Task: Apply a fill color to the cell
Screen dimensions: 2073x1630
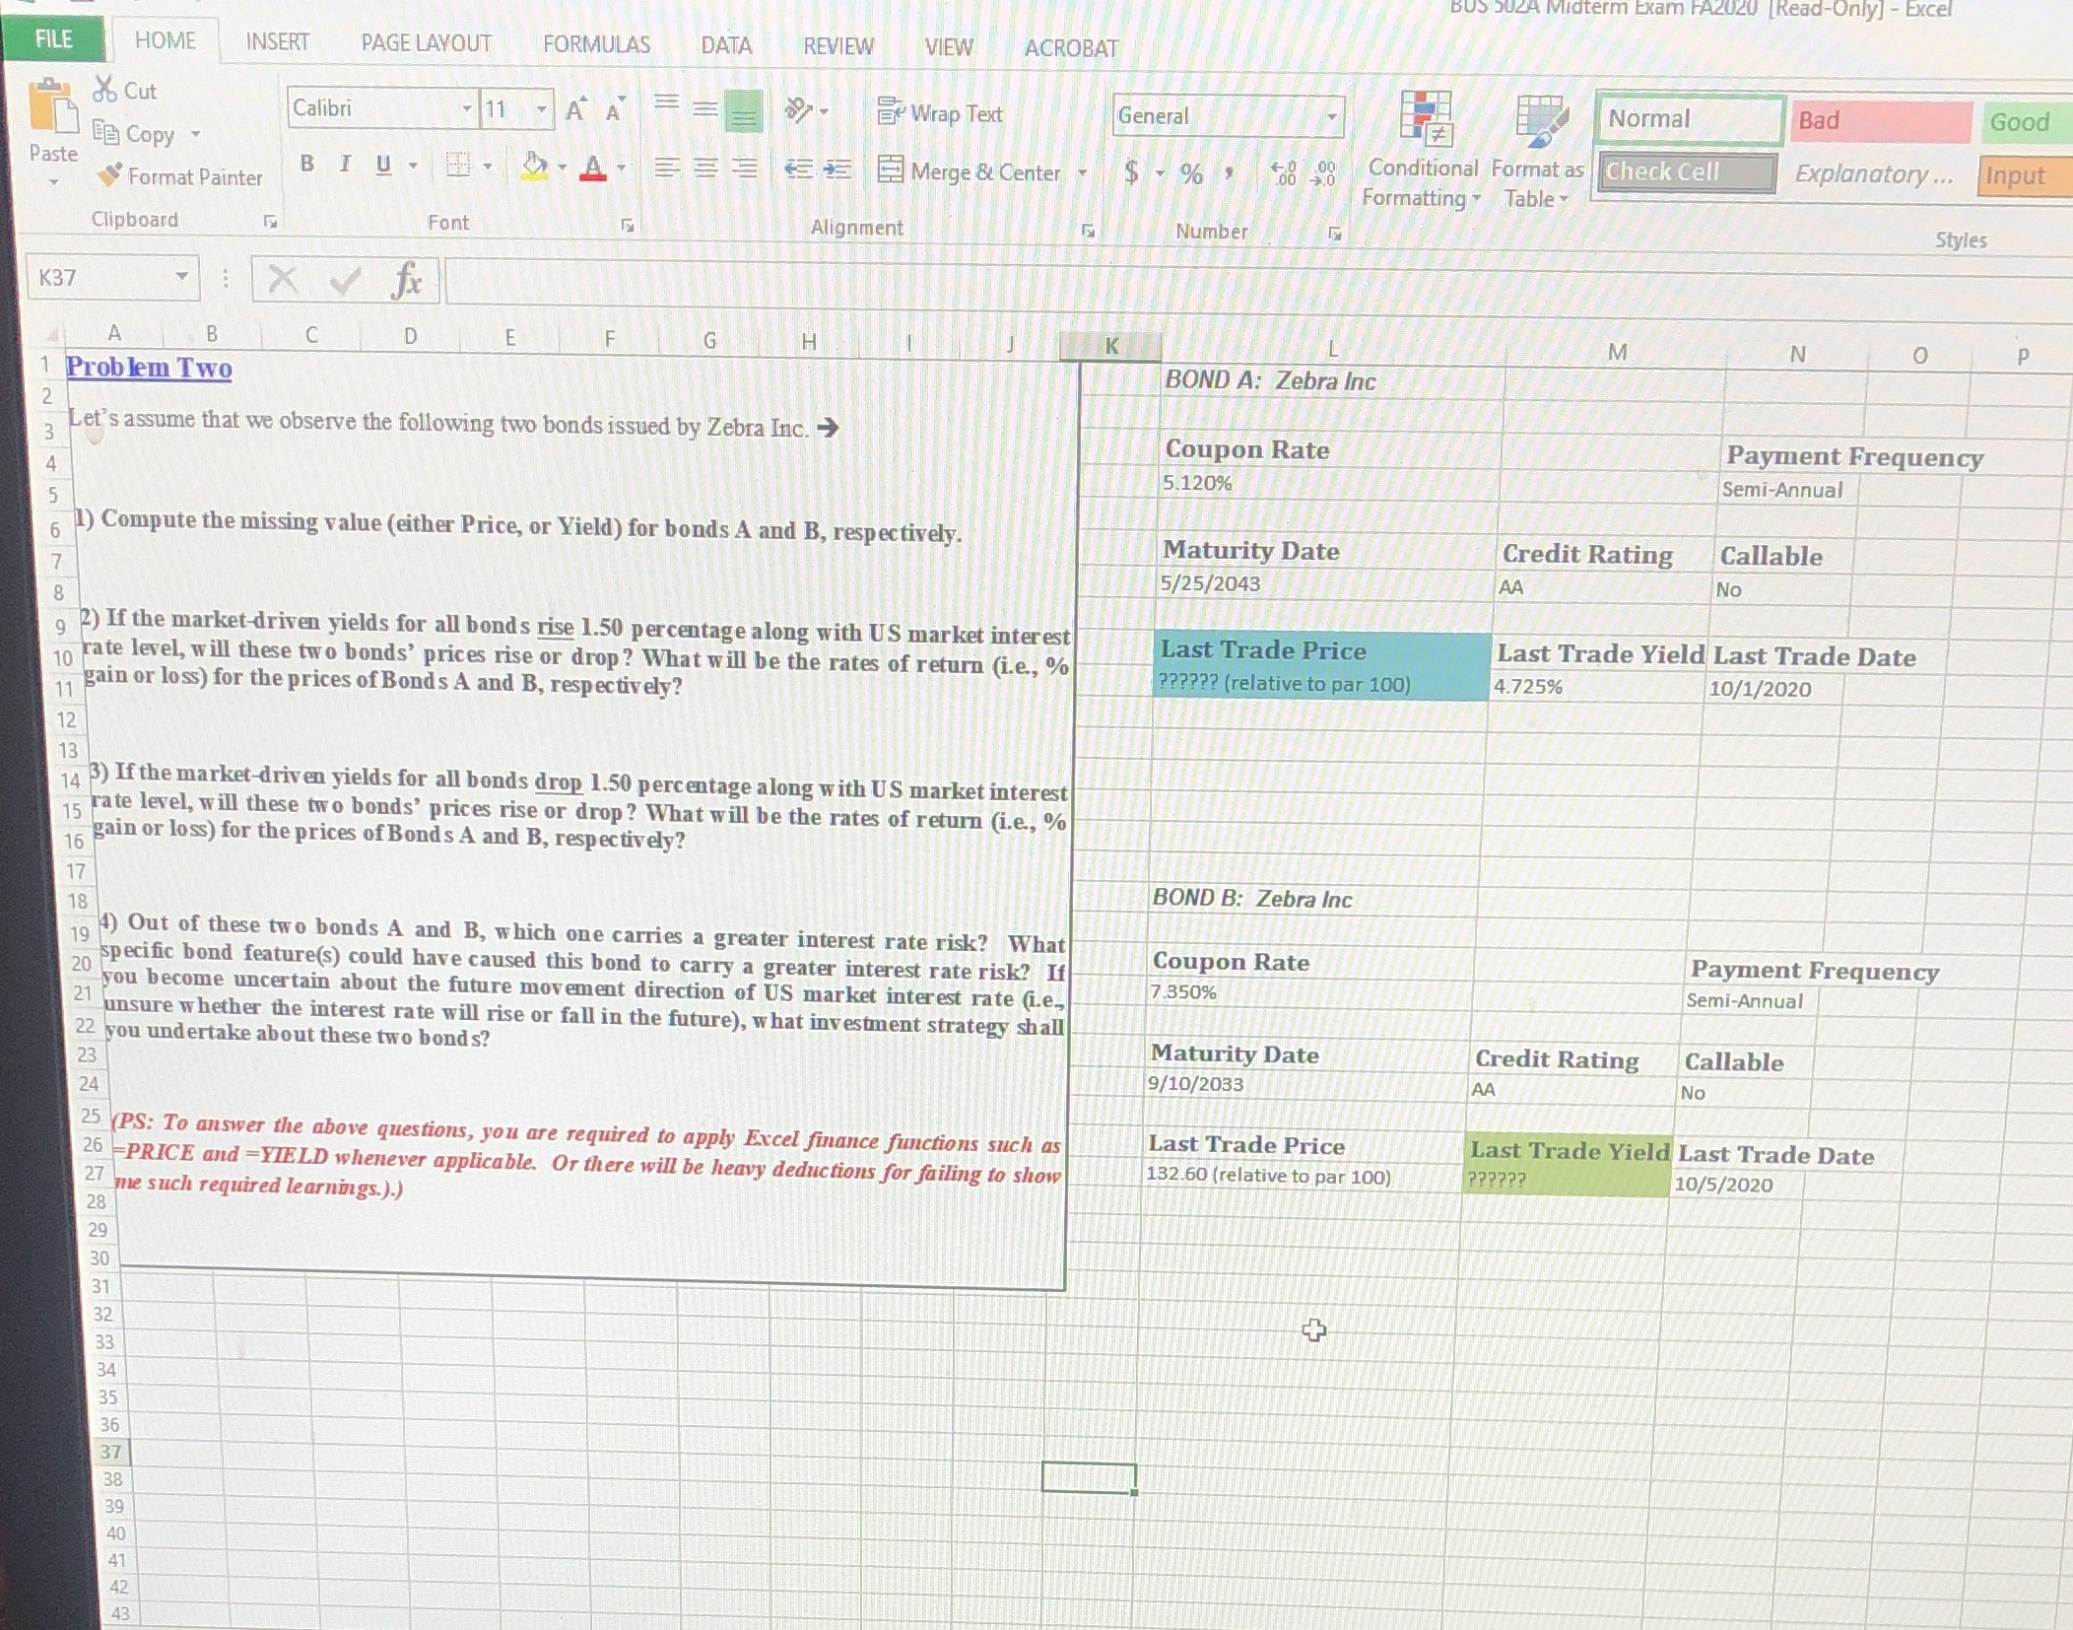Action: (x=532, y=166)
